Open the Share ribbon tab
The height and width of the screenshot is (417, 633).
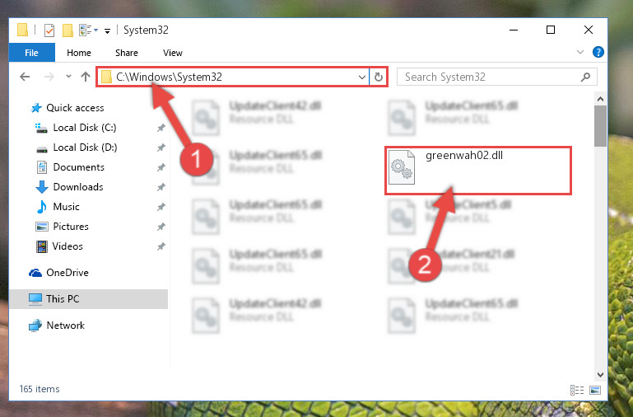127,53
